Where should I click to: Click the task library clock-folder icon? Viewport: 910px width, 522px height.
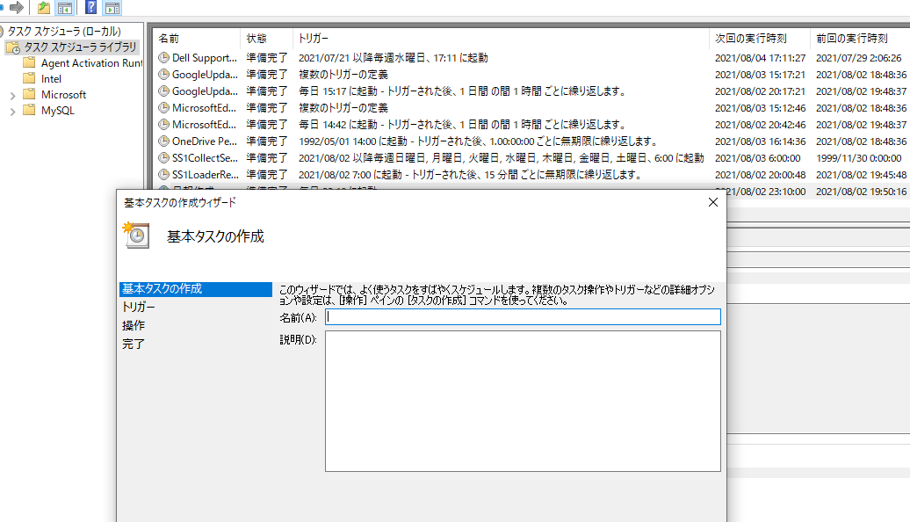[13, 47]
